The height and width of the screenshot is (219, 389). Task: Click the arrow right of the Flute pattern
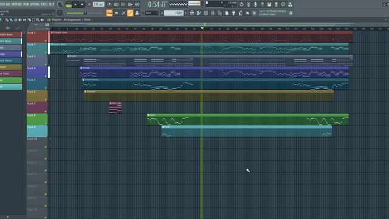pyautogui.click(x=186, y=13)
